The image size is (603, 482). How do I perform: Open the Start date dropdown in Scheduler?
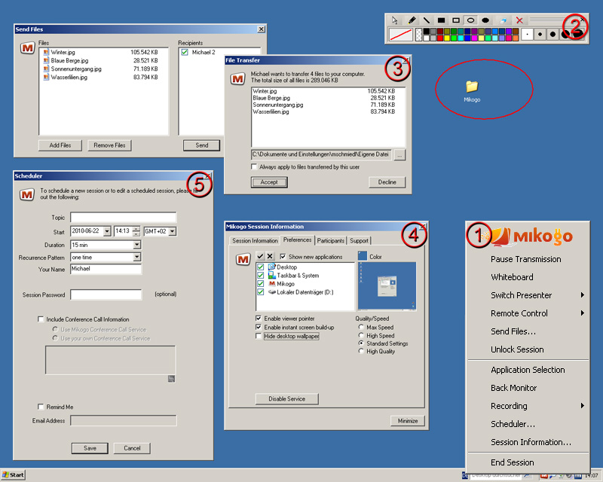click(x=107, y=231)
